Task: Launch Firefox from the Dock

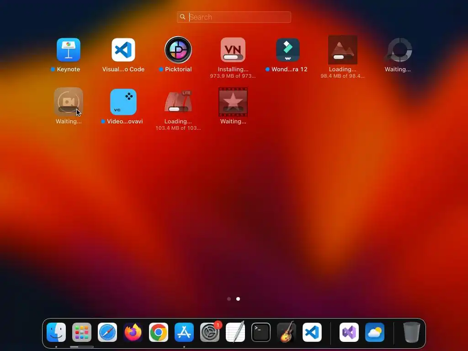Action: (x=133, y=332)
